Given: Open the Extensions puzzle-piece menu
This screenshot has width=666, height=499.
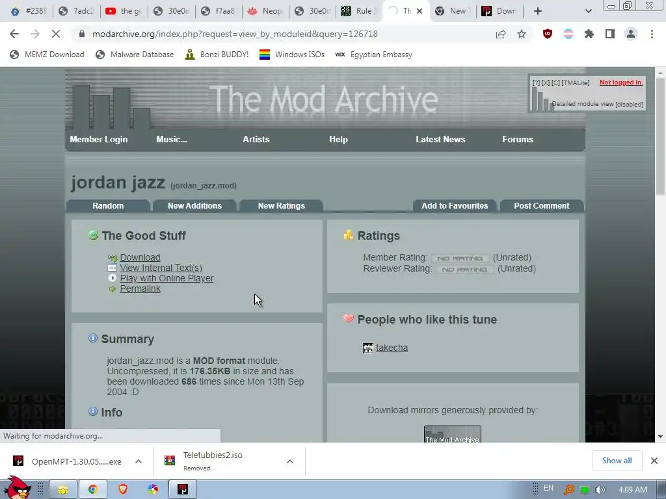Looking at the screenshot, I should click(x=589, y=34).
